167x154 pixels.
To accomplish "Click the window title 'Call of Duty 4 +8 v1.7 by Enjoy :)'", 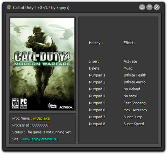I will tap(41, 8).
